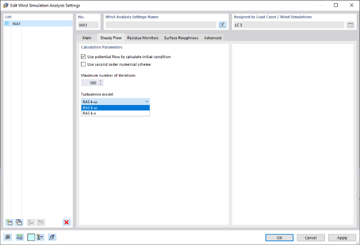Switch to the Main tab
Screen dimensions: 360x245
87,38
